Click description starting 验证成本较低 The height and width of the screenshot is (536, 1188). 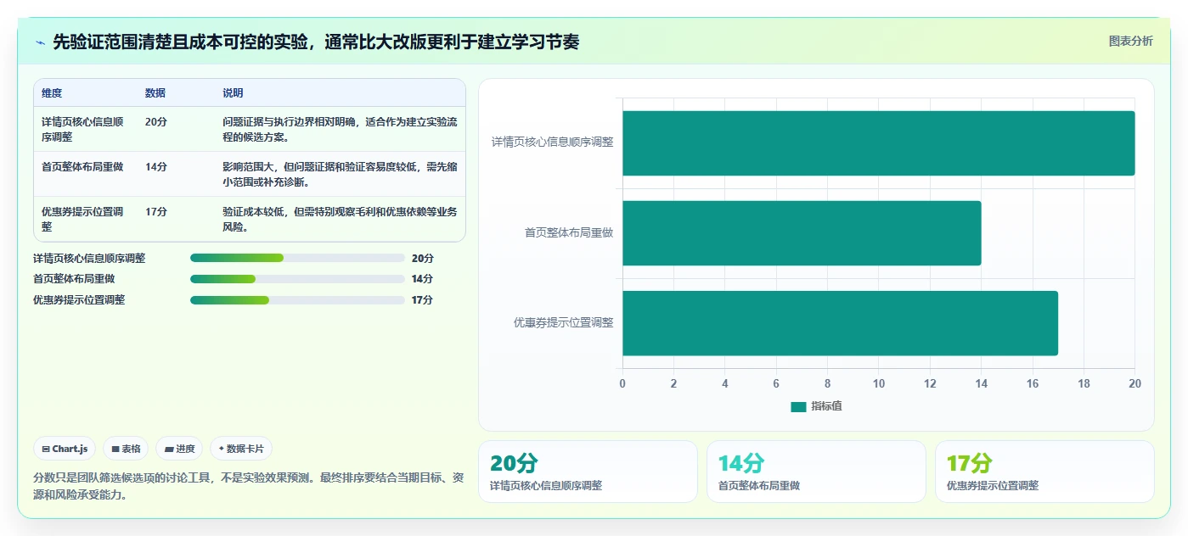pyautogui.click(x=340, y=219)
